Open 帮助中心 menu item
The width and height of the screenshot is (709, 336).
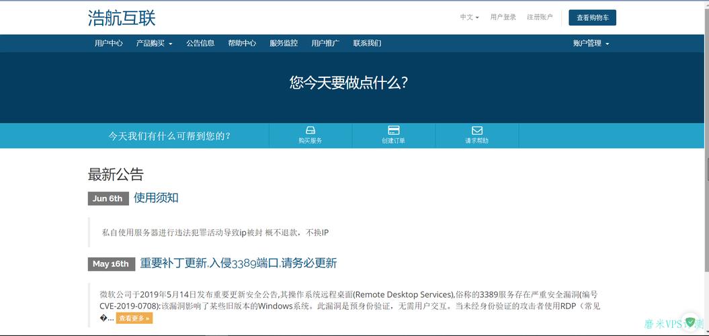click(242, 44)
